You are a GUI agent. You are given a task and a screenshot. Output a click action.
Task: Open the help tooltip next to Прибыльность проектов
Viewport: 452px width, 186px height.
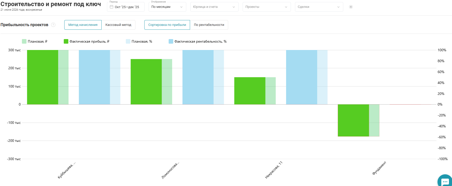coord(53,25)
